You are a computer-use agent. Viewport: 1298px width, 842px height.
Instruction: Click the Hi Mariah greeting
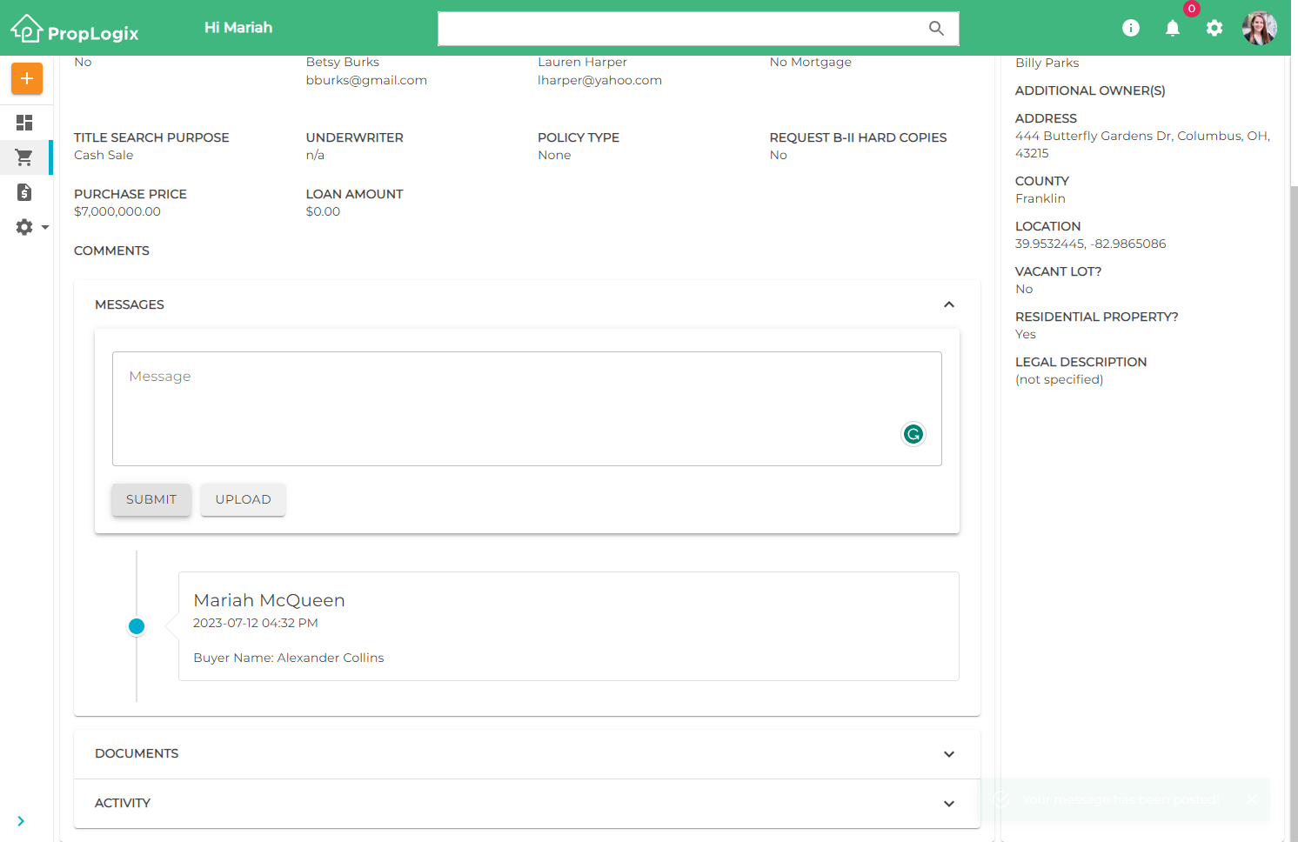click(x=238, y=28)
